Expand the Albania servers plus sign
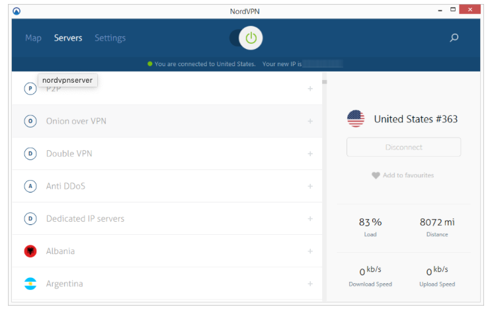490x311 pixels. 310,251
